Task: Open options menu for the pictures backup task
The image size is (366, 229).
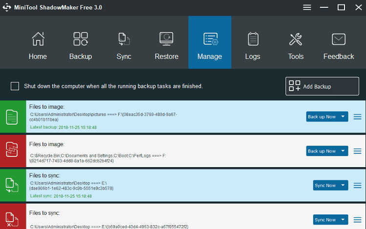Action: [357, 116]
